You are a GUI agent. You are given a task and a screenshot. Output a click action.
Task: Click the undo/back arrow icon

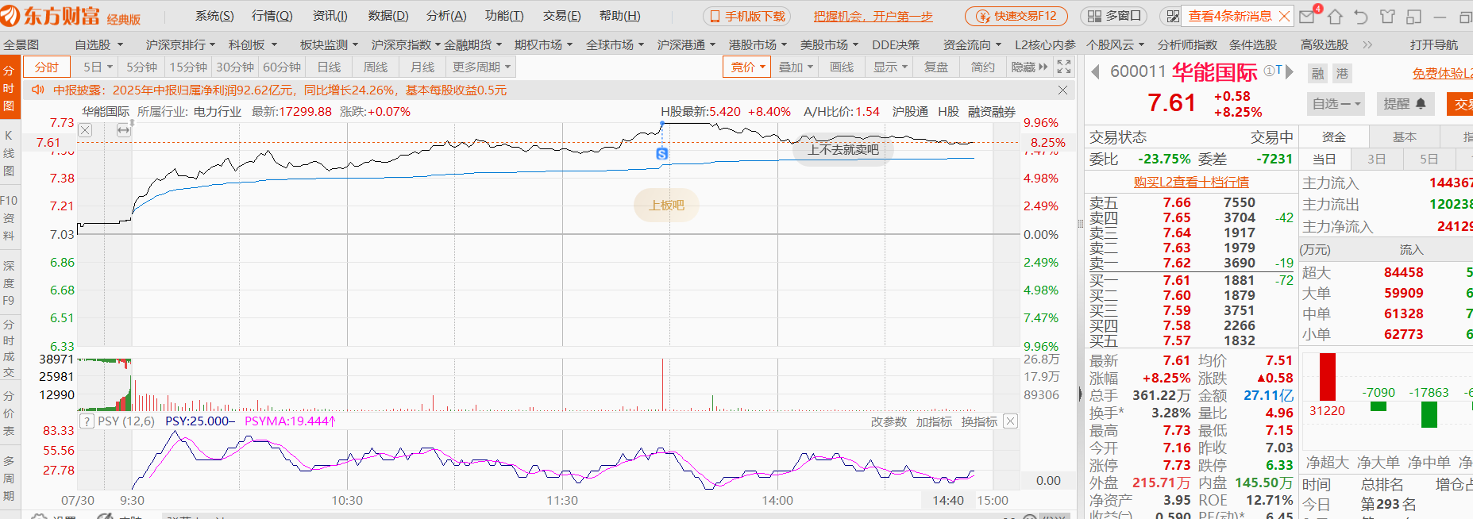coord(1361,16)
